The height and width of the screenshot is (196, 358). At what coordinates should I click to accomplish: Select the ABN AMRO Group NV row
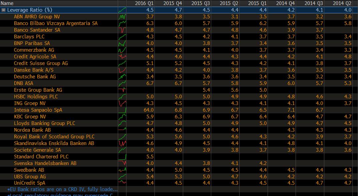point(179,17)
